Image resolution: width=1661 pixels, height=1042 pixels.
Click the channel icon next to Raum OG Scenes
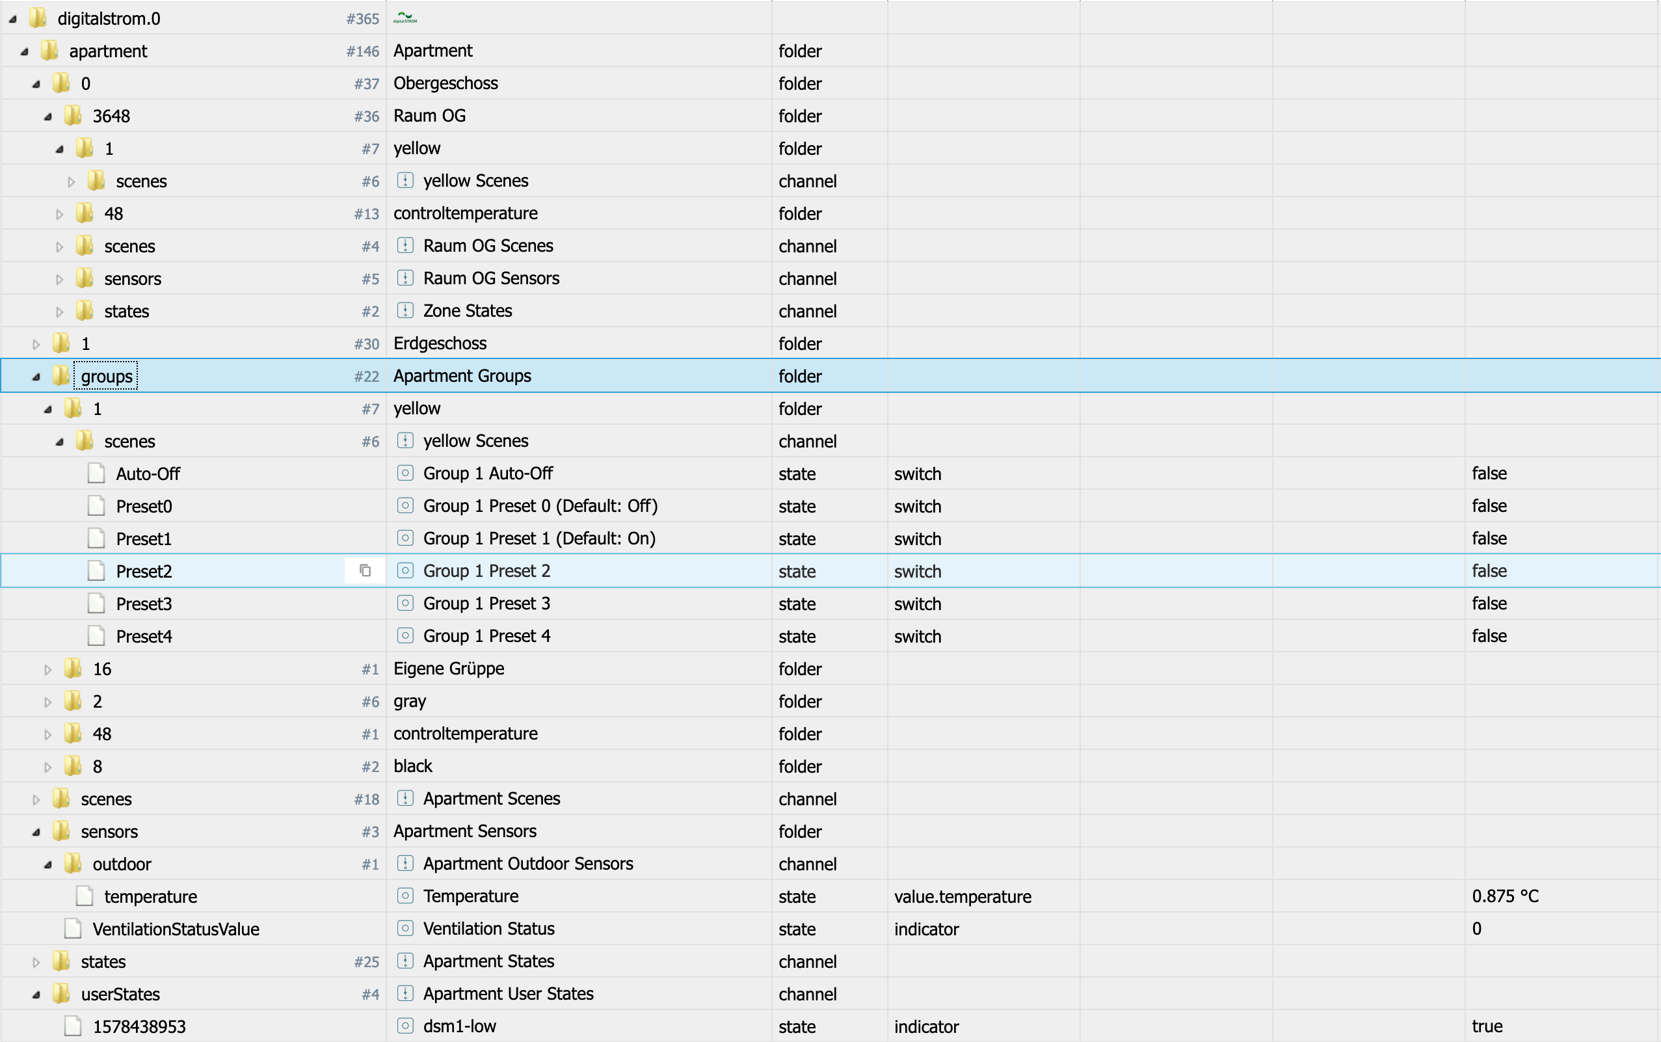[406, 245]
